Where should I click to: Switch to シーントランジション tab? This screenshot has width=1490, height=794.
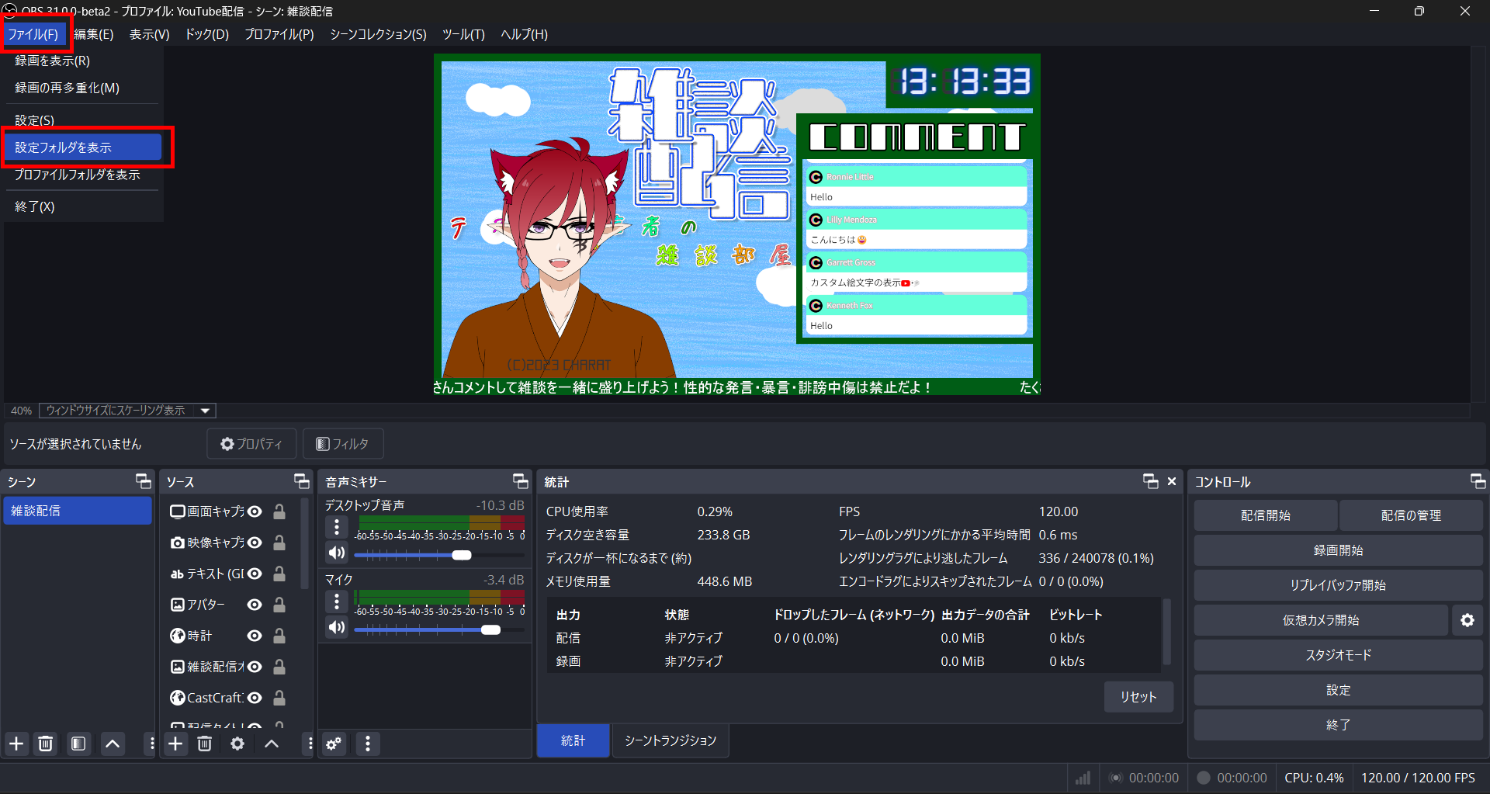[x=670, y=740]
